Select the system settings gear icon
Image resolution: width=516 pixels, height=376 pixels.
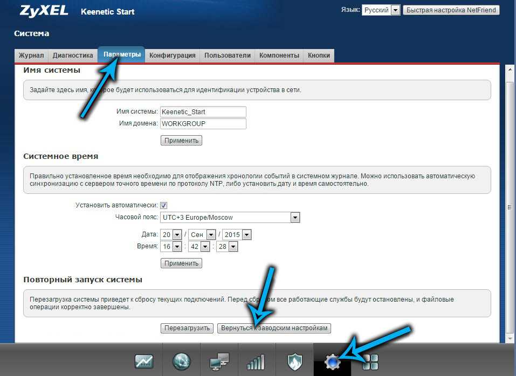point(332,361)
